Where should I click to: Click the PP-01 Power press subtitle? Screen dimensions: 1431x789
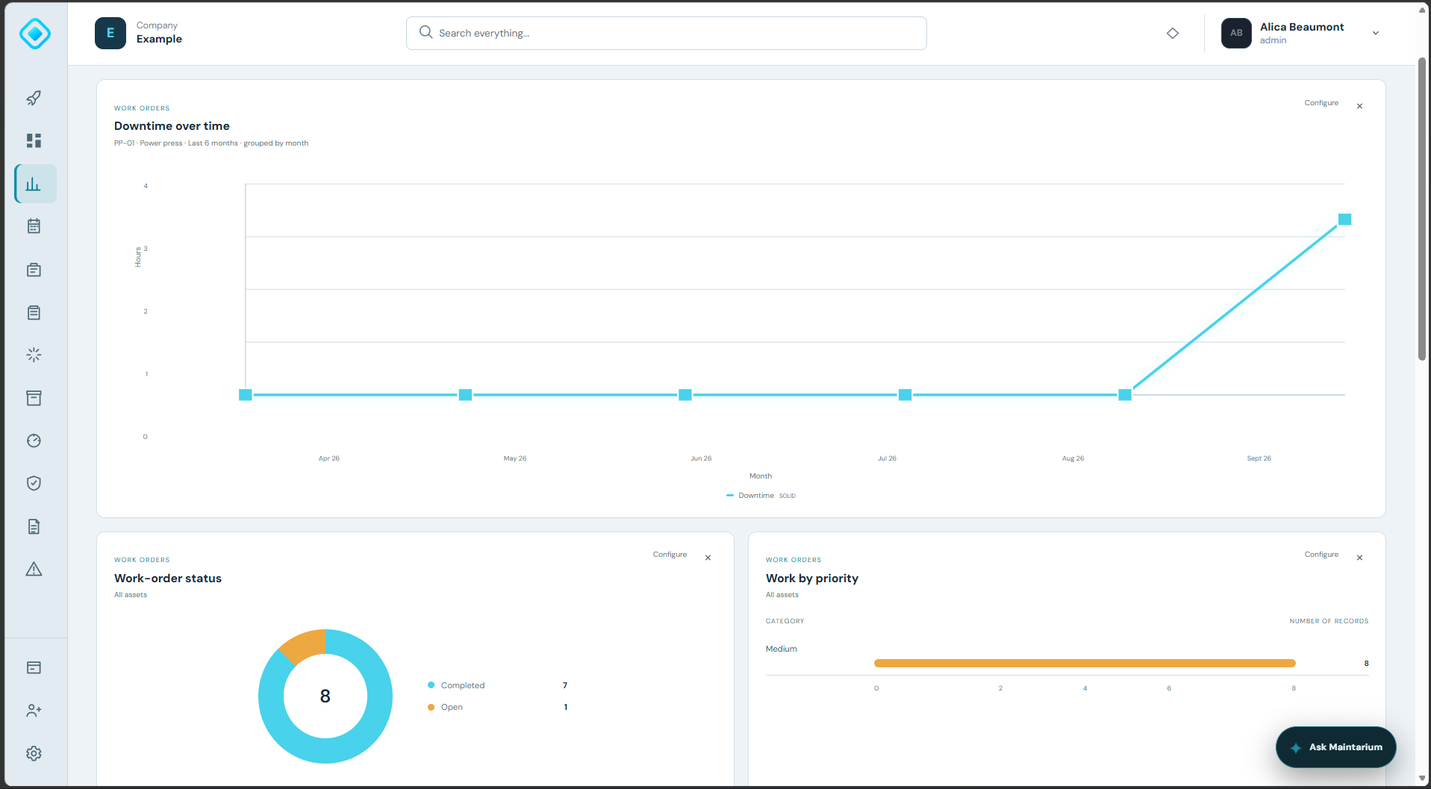[211, 143]
